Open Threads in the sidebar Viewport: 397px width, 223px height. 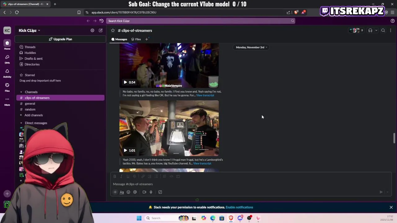click(30, 47)
